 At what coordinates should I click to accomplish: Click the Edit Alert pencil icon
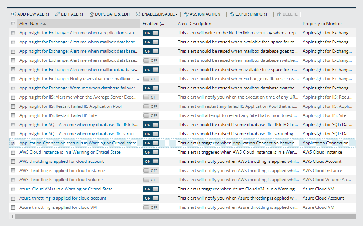57,14
